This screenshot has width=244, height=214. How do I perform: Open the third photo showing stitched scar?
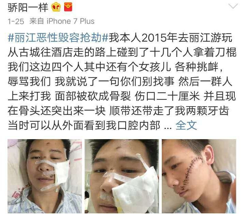click(x=199, y=176)
